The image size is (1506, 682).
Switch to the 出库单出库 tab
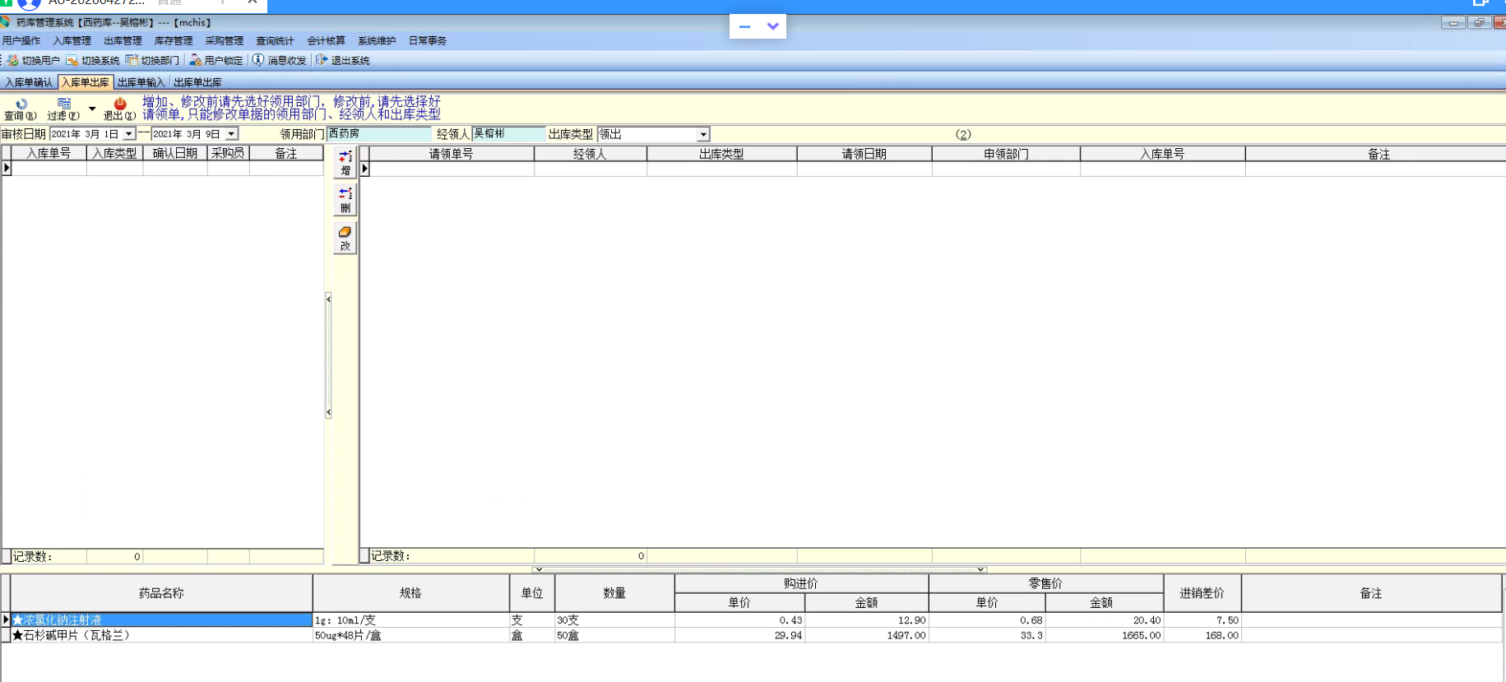pyautogui.click(x=198, y=82)
